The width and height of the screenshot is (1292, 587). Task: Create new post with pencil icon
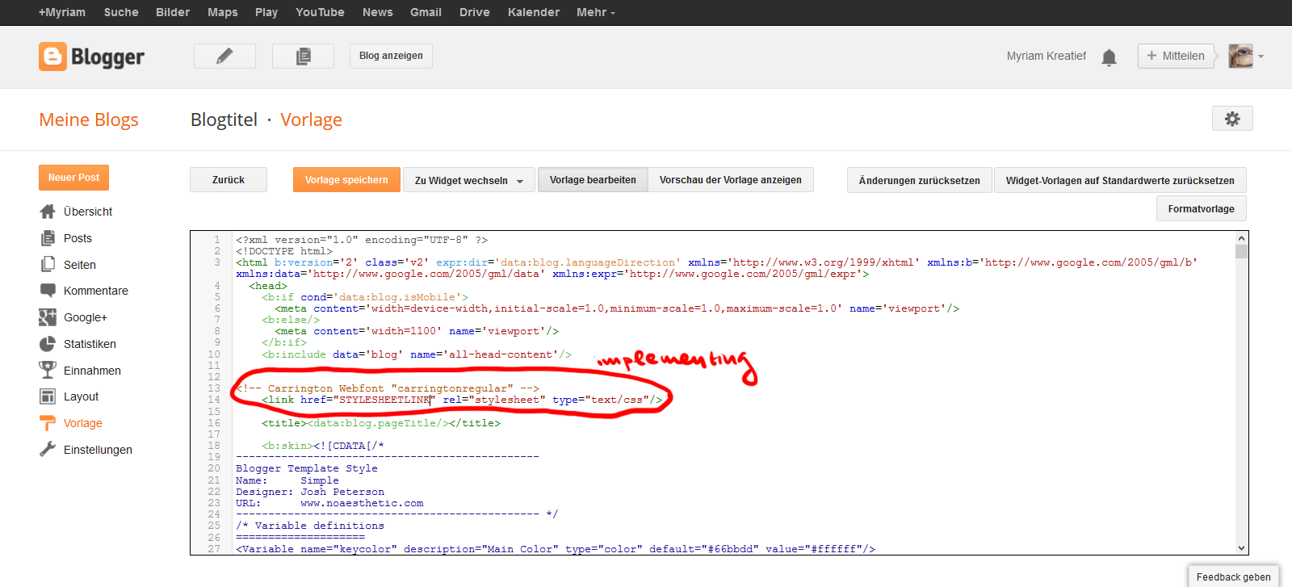224,56
